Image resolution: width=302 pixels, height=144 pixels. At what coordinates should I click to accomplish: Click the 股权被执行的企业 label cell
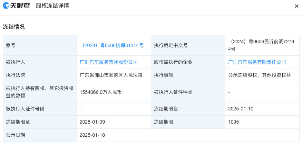point(188,62)
